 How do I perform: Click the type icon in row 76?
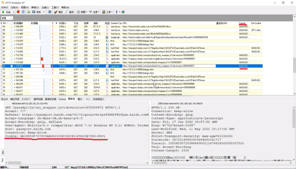tap(107, 80)
